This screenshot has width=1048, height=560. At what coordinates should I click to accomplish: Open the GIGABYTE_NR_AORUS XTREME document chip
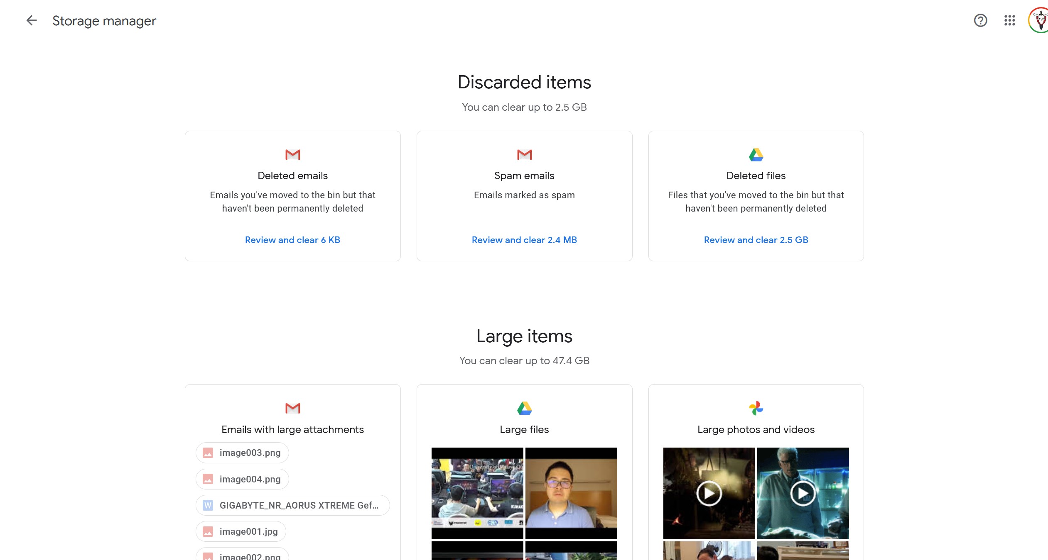[292, 505]
